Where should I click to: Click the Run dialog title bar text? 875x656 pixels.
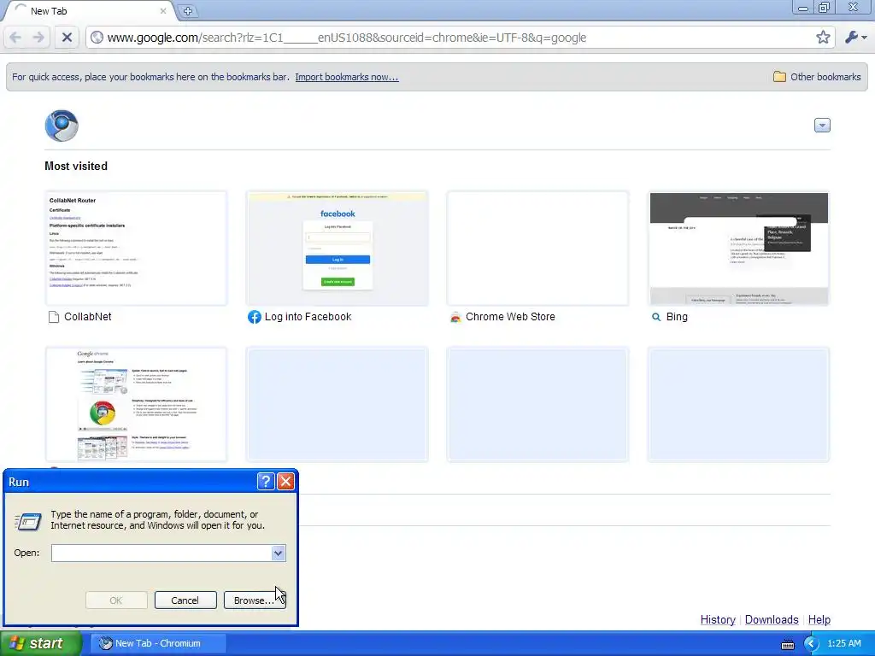click(19, 482)
